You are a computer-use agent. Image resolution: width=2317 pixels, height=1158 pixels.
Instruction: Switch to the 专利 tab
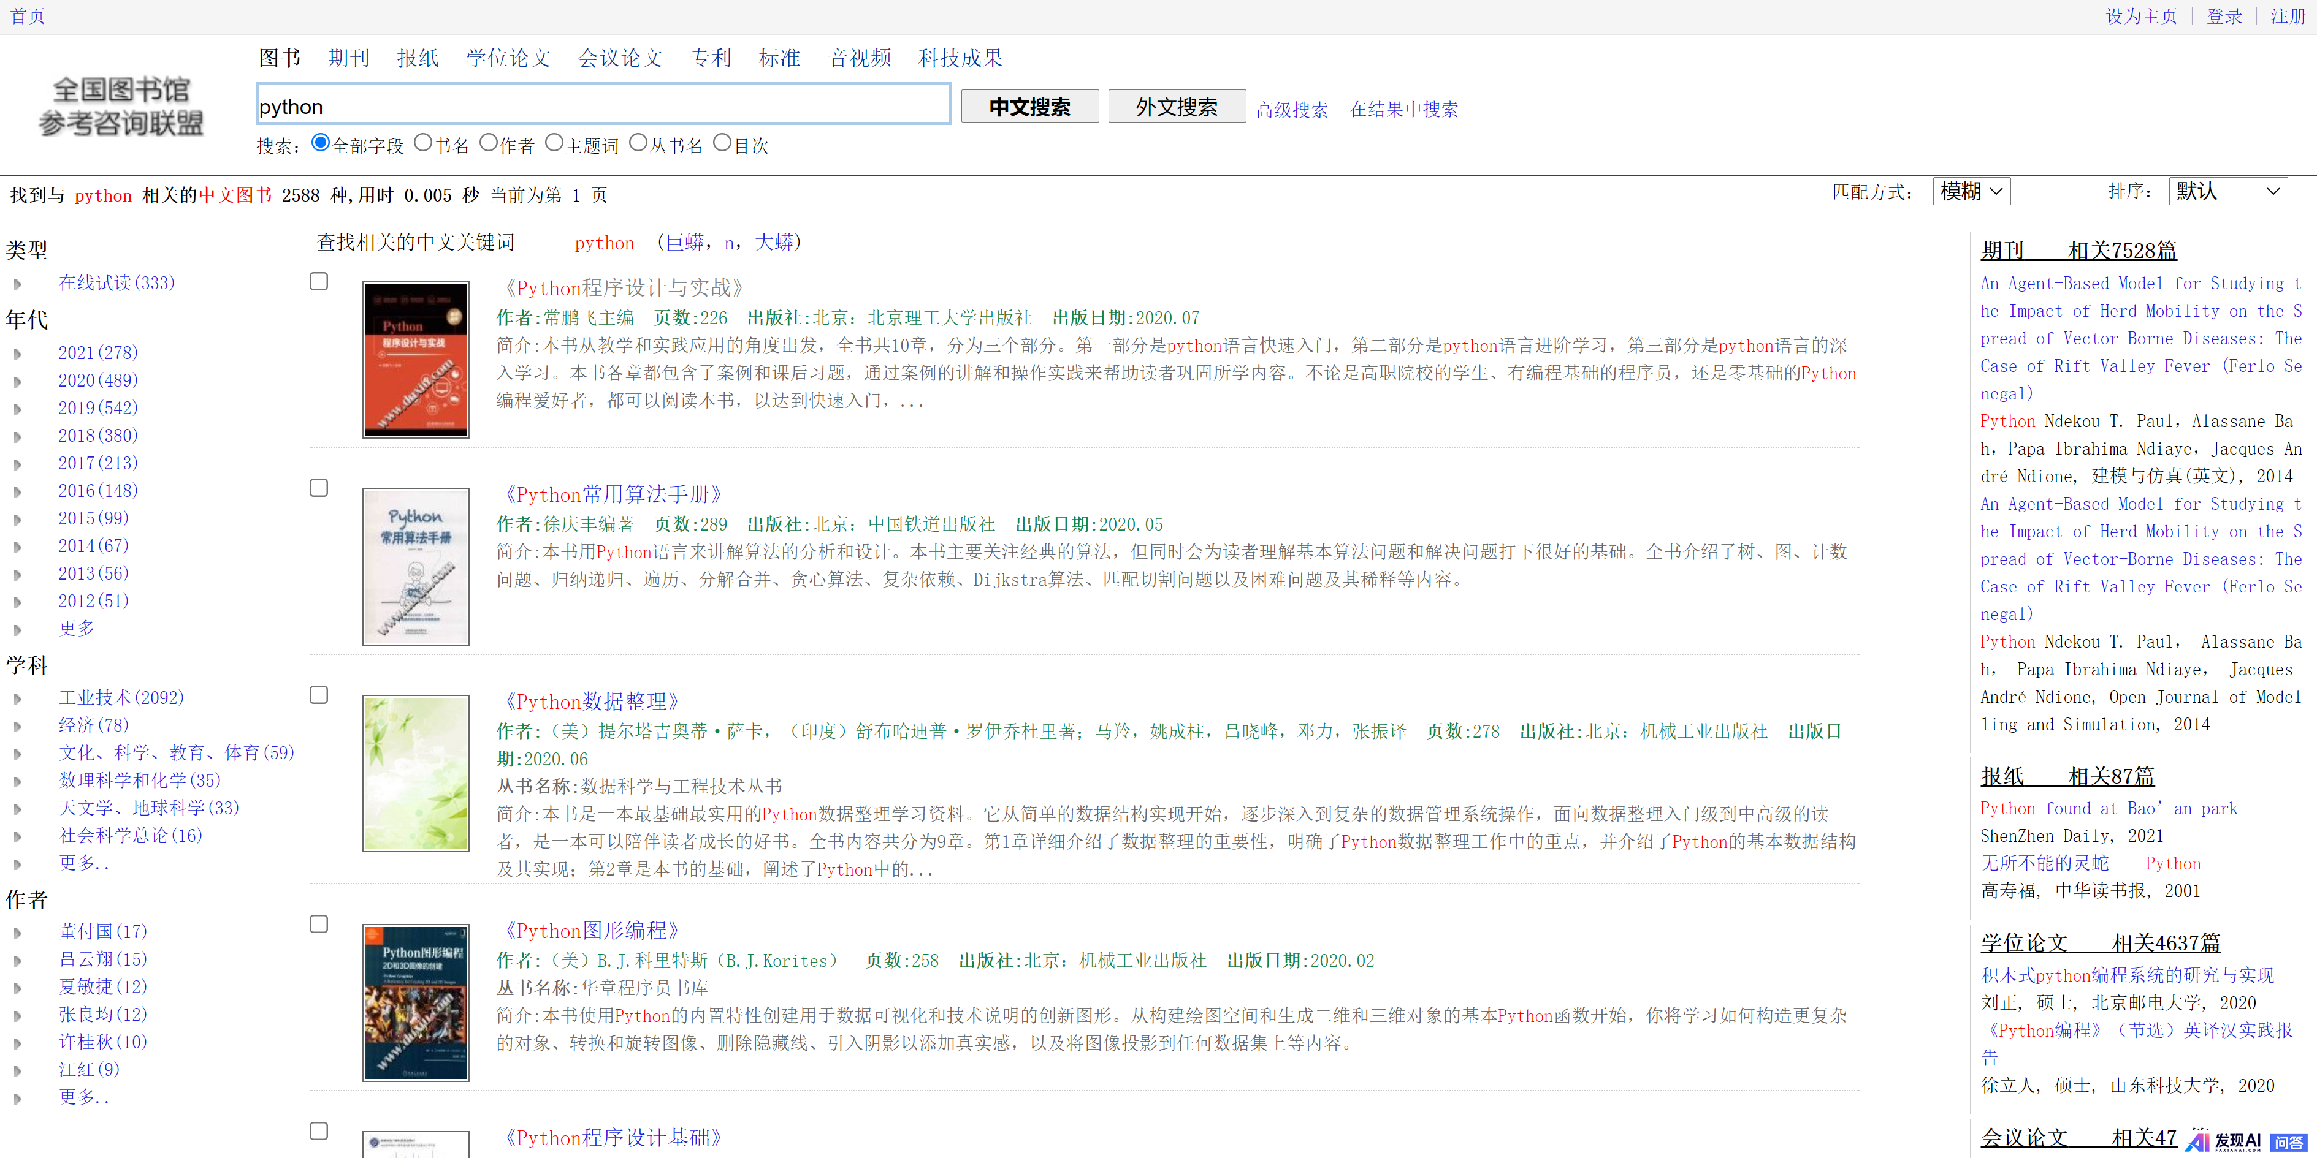[711, 58]
